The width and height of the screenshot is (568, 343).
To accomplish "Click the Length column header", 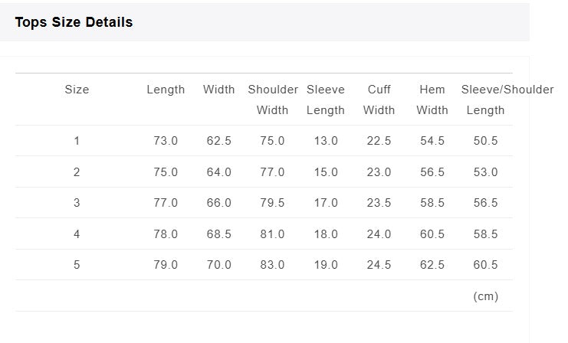I will tap(166, 90).
